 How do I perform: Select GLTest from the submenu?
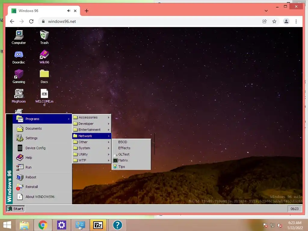point(131,154)
